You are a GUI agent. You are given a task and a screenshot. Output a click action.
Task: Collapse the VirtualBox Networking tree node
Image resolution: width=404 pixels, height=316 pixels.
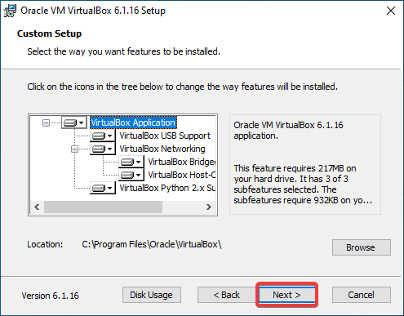coord(74,149)
